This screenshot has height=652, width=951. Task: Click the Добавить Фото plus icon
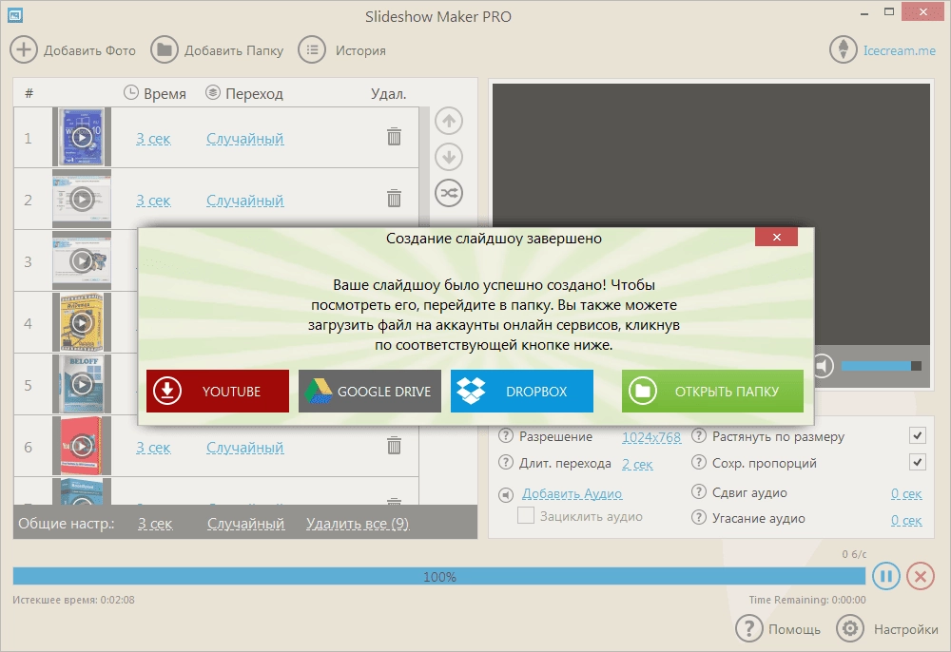click(x=24, y=49)
